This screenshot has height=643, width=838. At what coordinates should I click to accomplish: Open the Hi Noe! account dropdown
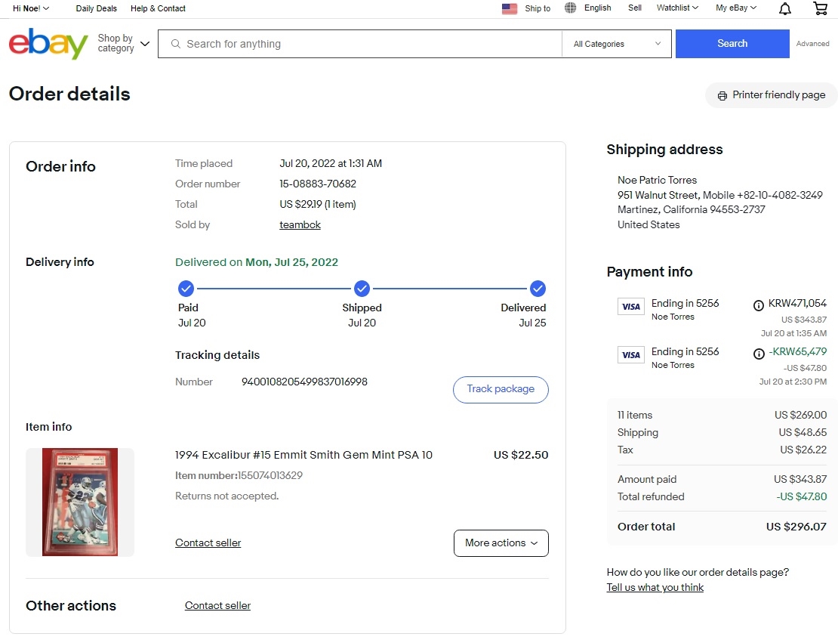(30, 8)
